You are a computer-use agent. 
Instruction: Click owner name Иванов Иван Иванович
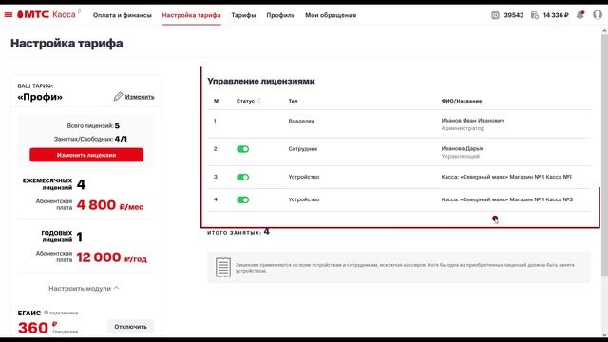473,121
